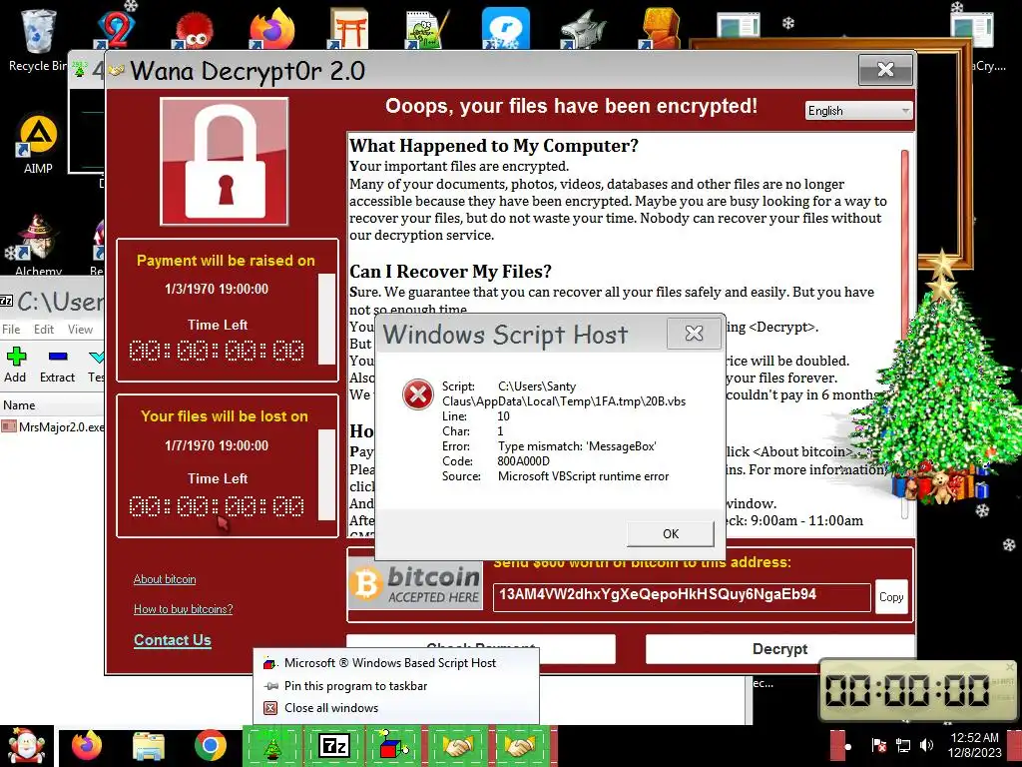Open the orange blocks desktop shortcut

660,29
